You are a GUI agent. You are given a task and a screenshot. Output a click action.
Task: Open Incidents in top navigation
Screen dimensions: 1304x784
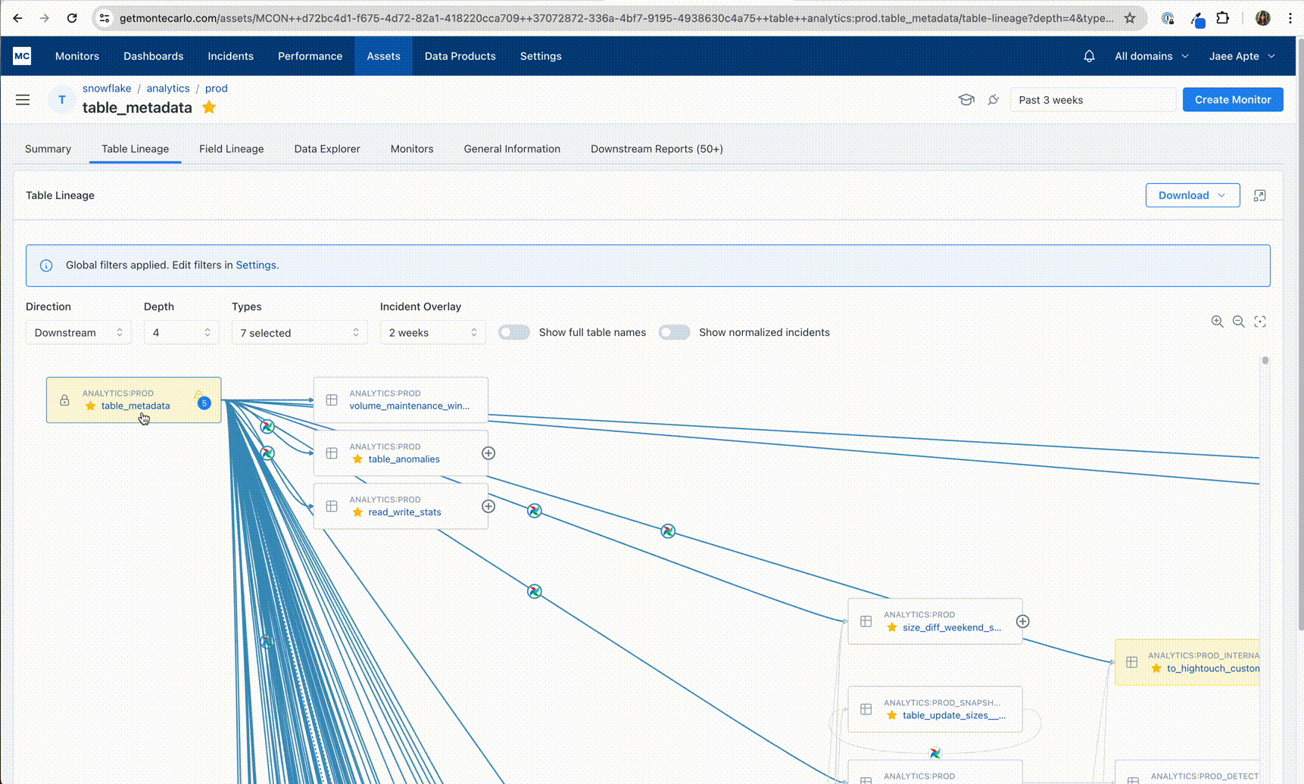(x=231, y=56)
